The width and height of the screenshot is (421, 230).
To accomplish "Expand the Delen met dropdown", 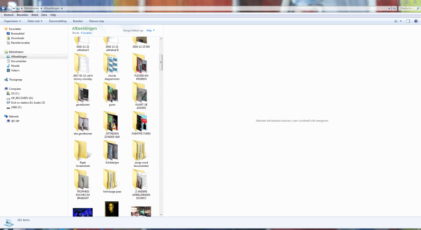I will click(x=35, y=21).
